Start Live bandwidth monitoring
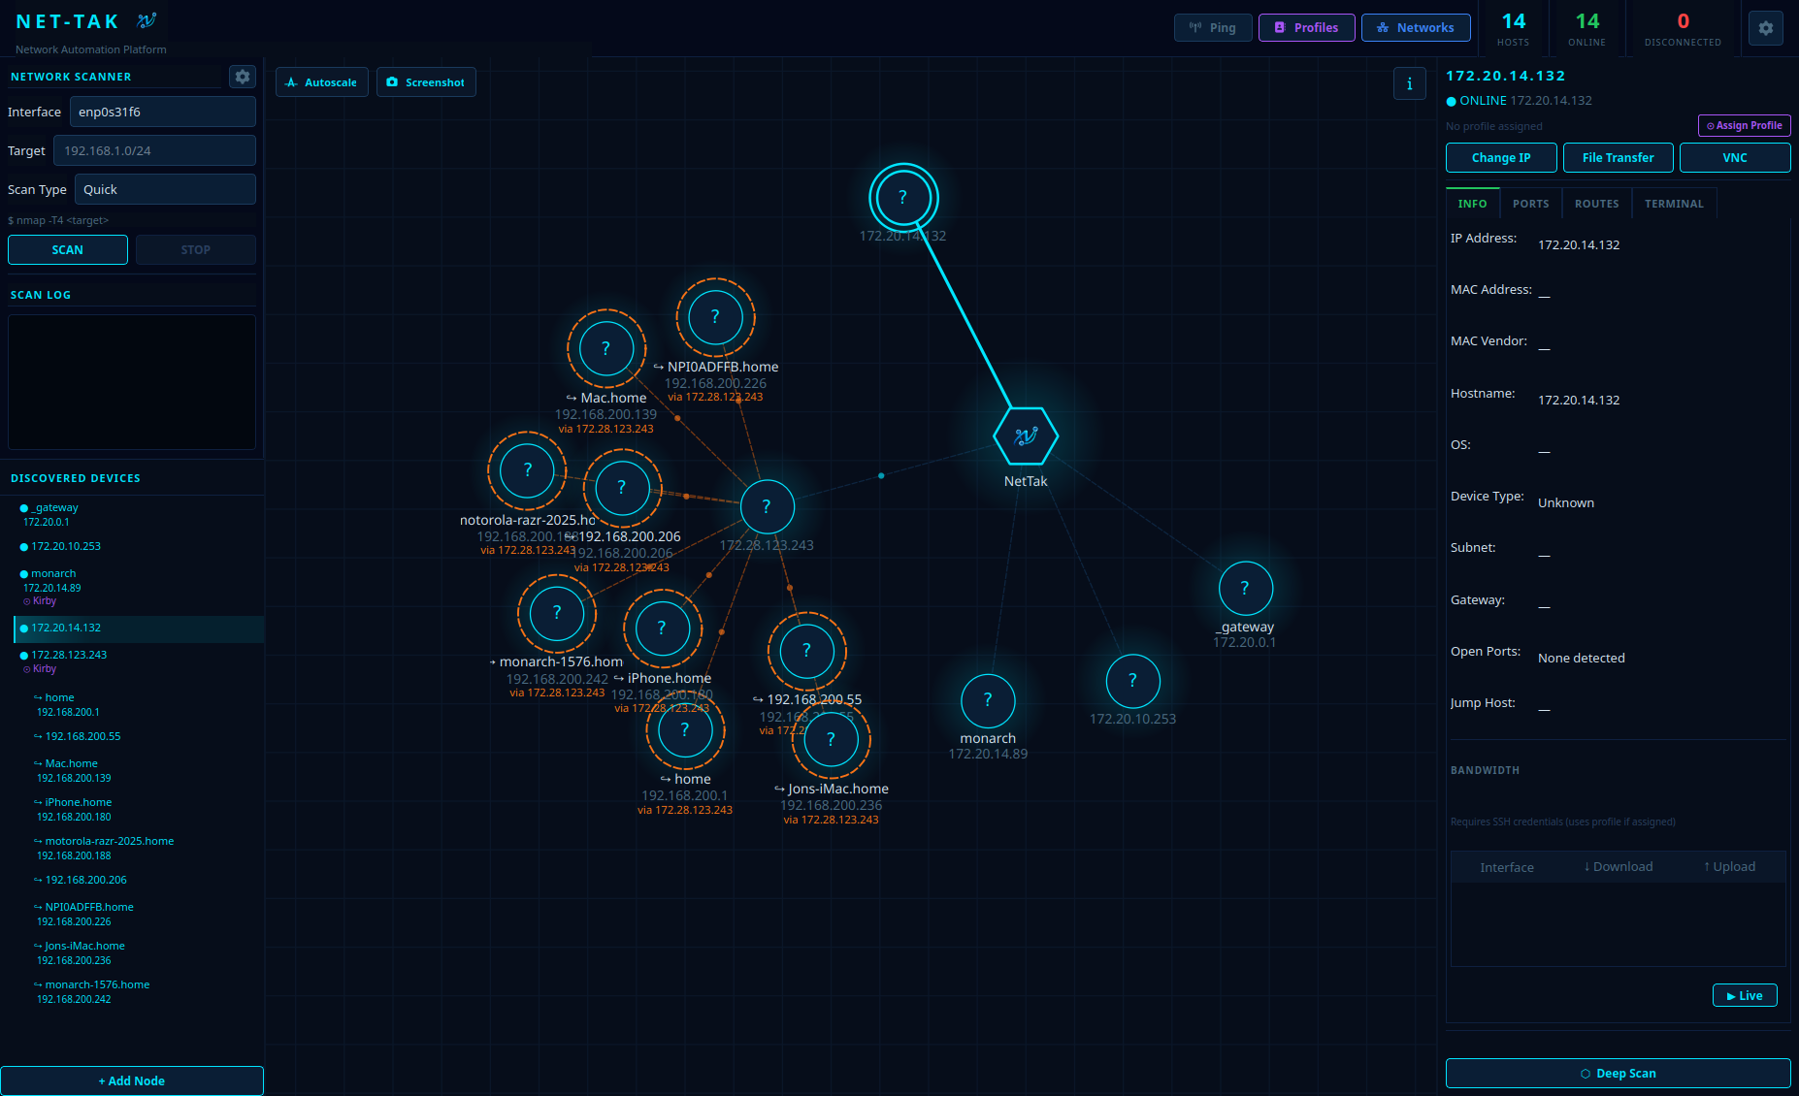 click(x=1745, y=995)
